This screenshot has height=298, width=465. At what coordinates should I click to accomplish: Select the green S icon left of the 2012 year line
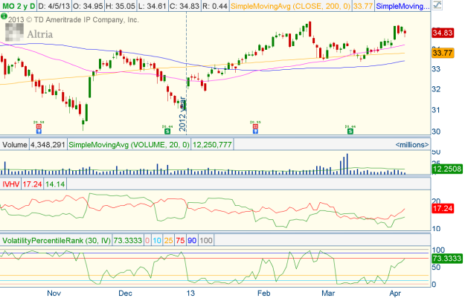(167, 132)
